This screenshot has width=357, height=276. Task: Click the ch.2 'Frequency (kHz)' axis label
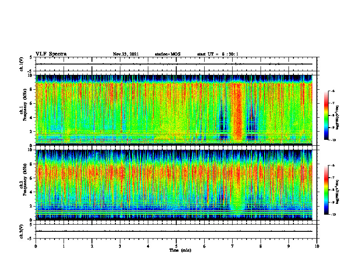(25, 179)
